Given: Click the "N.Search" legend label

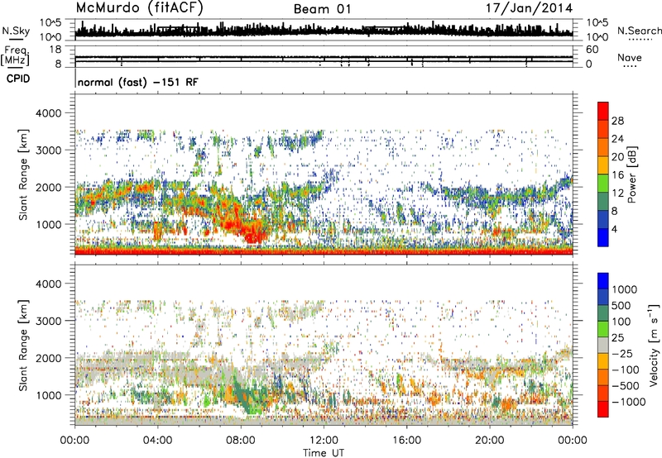Looking at the screenshot, I should click(x=640, y=31).
